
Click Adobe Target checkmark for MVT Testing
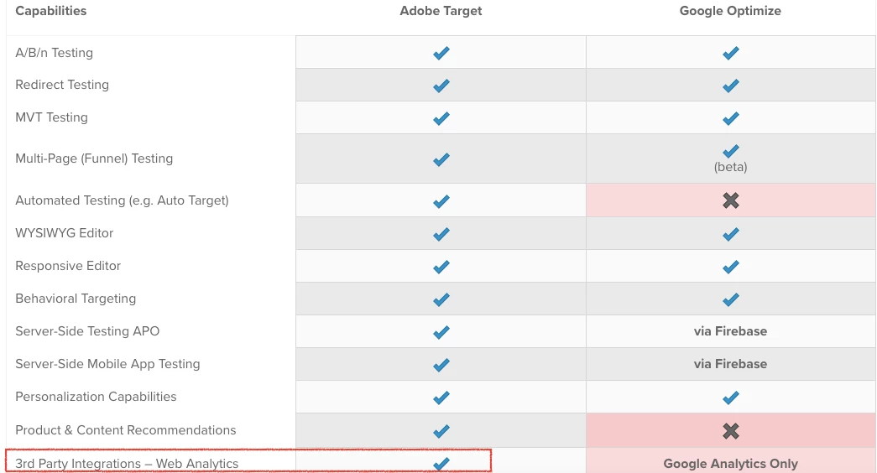click(441, 118)
